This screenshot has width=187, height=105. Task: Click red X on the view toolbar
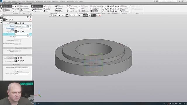click(100, 15)
